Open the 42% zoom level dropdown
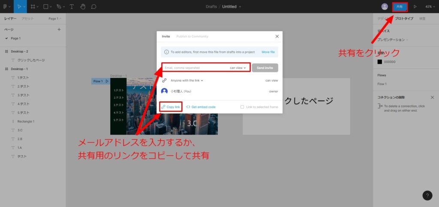Image resolution: width=439 pixels, height=207 pixels. click(430, 6)
